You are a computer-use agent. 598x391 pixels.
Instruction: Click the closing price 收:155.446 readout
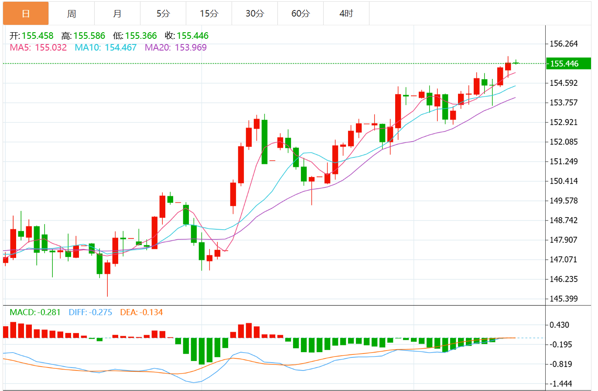187,36
